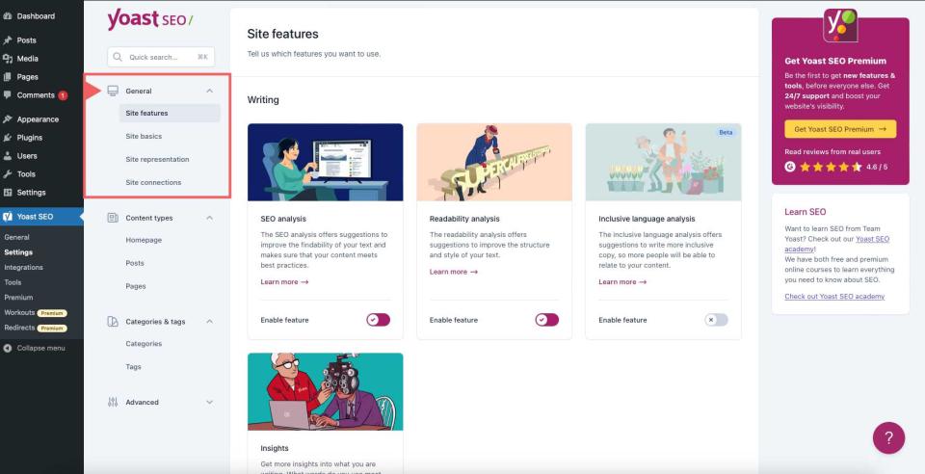Click the Tools wrench icon
Image resolution: width=925 pixels, height=474 pixels.
(x=8, y=174)
